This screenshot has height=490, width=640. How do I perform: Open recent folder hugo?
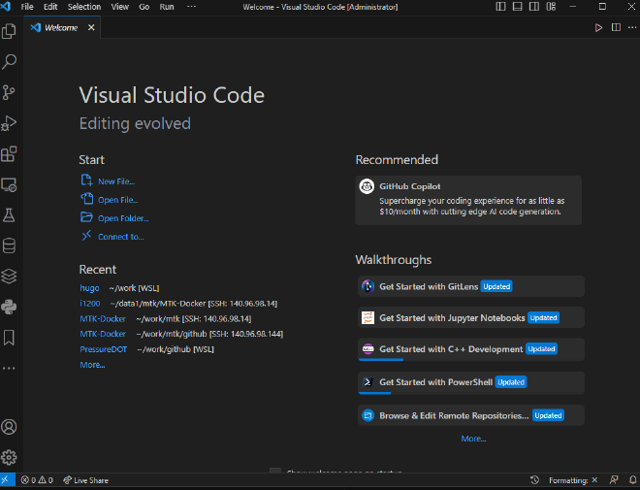click(89, 288)
